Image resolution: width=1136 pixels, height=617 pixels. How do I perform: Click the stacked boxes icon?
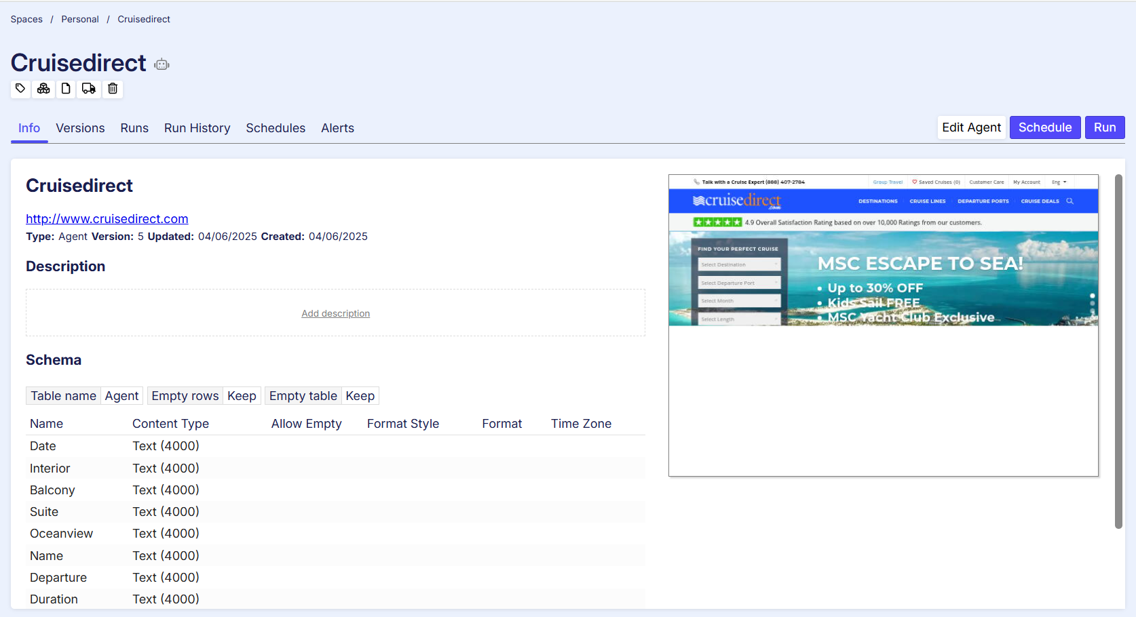tap(43, 89)
